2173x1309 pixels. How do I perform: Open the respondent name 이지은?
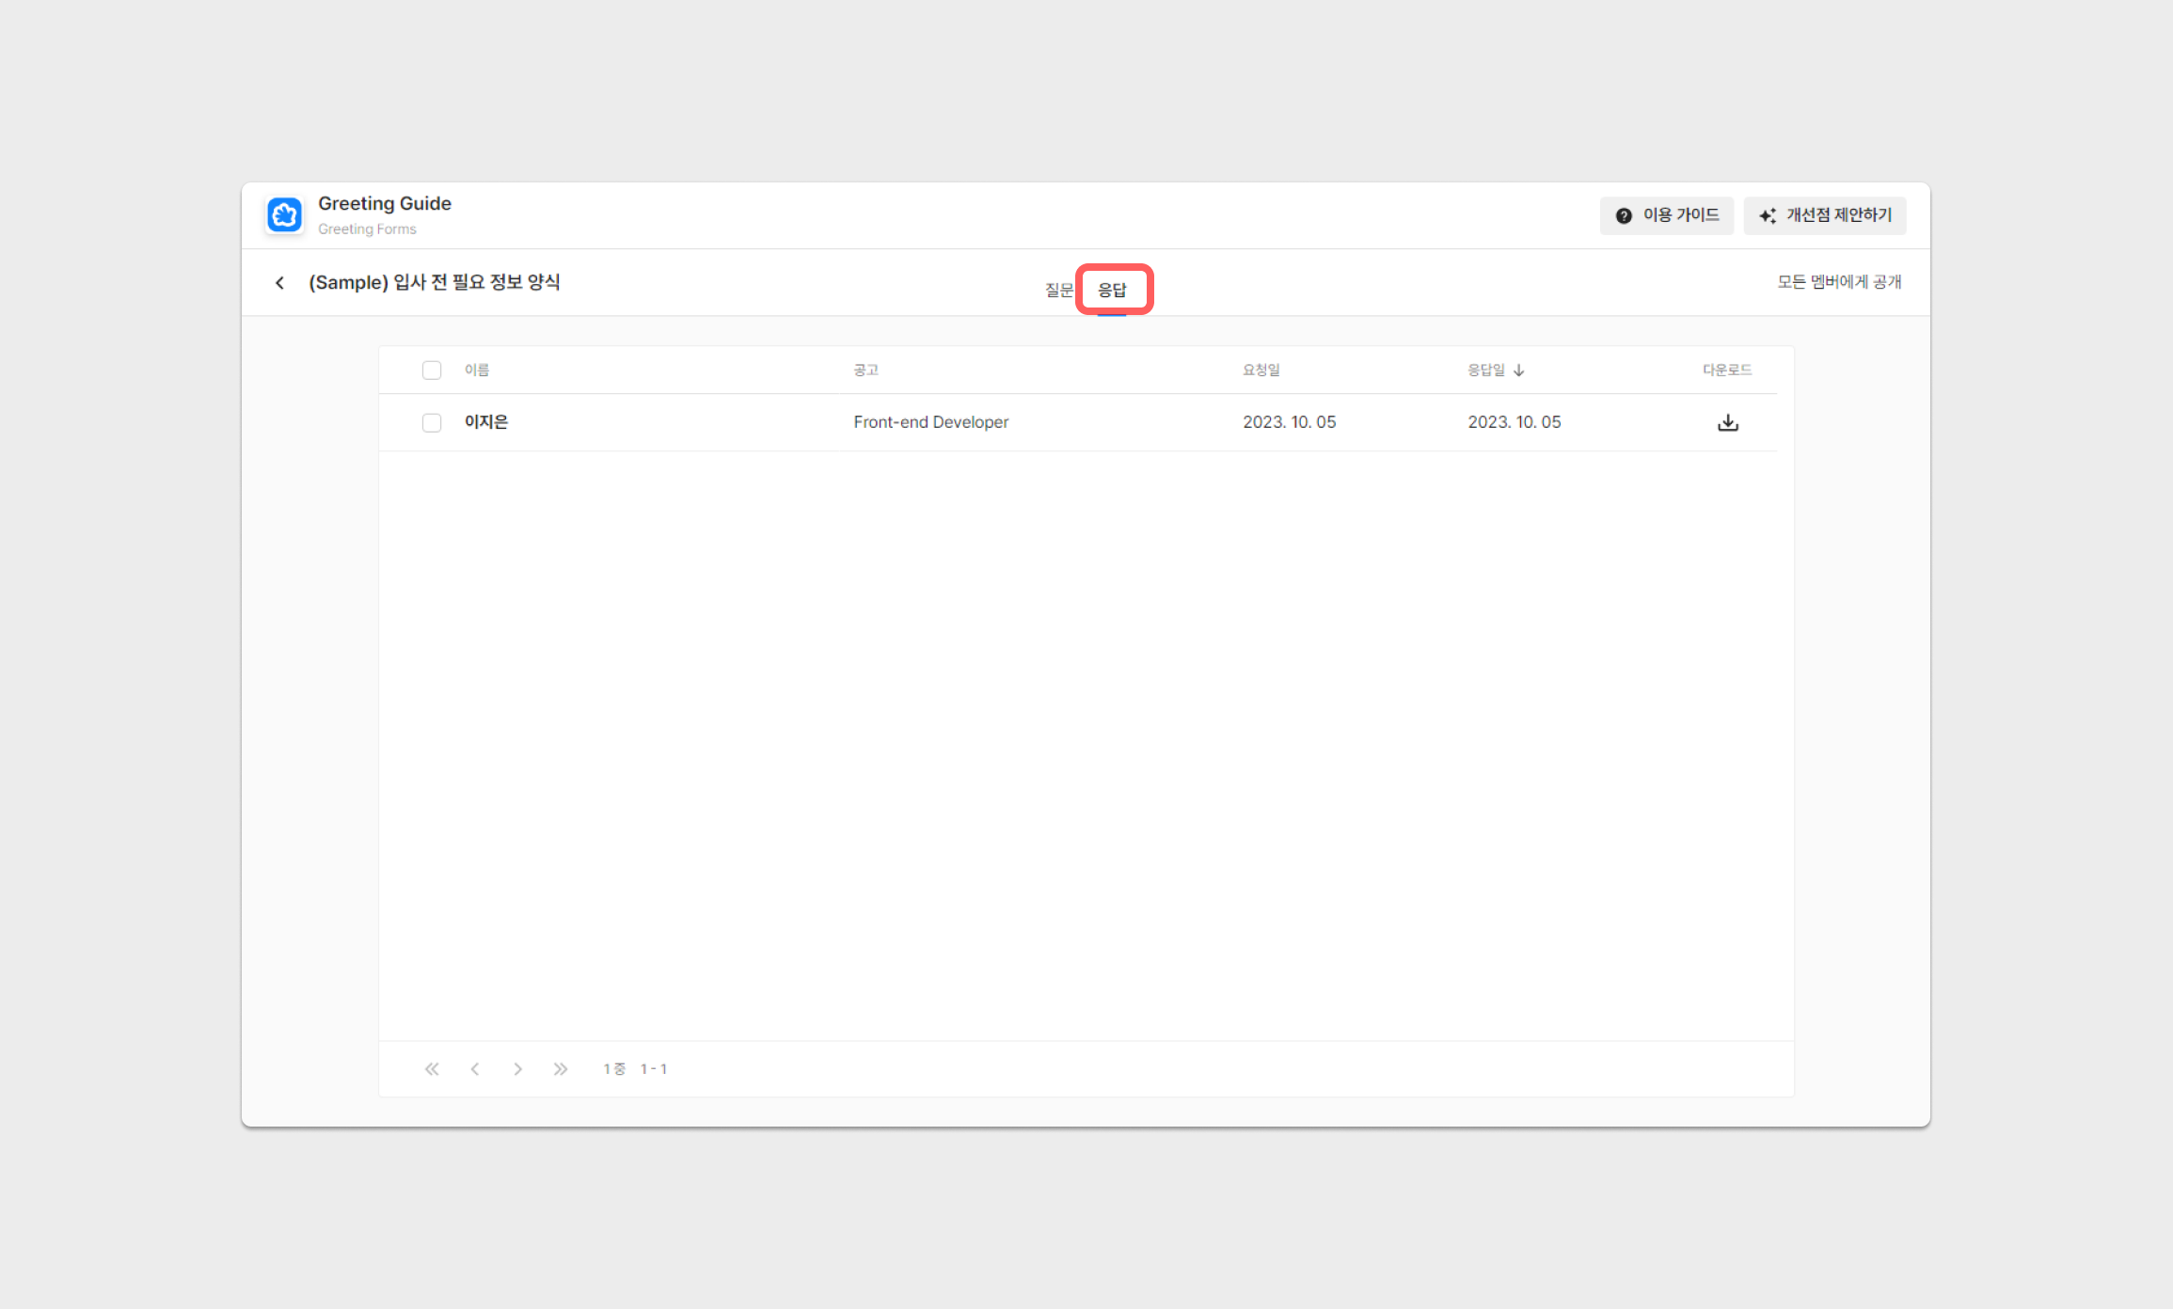coord(485,422)
